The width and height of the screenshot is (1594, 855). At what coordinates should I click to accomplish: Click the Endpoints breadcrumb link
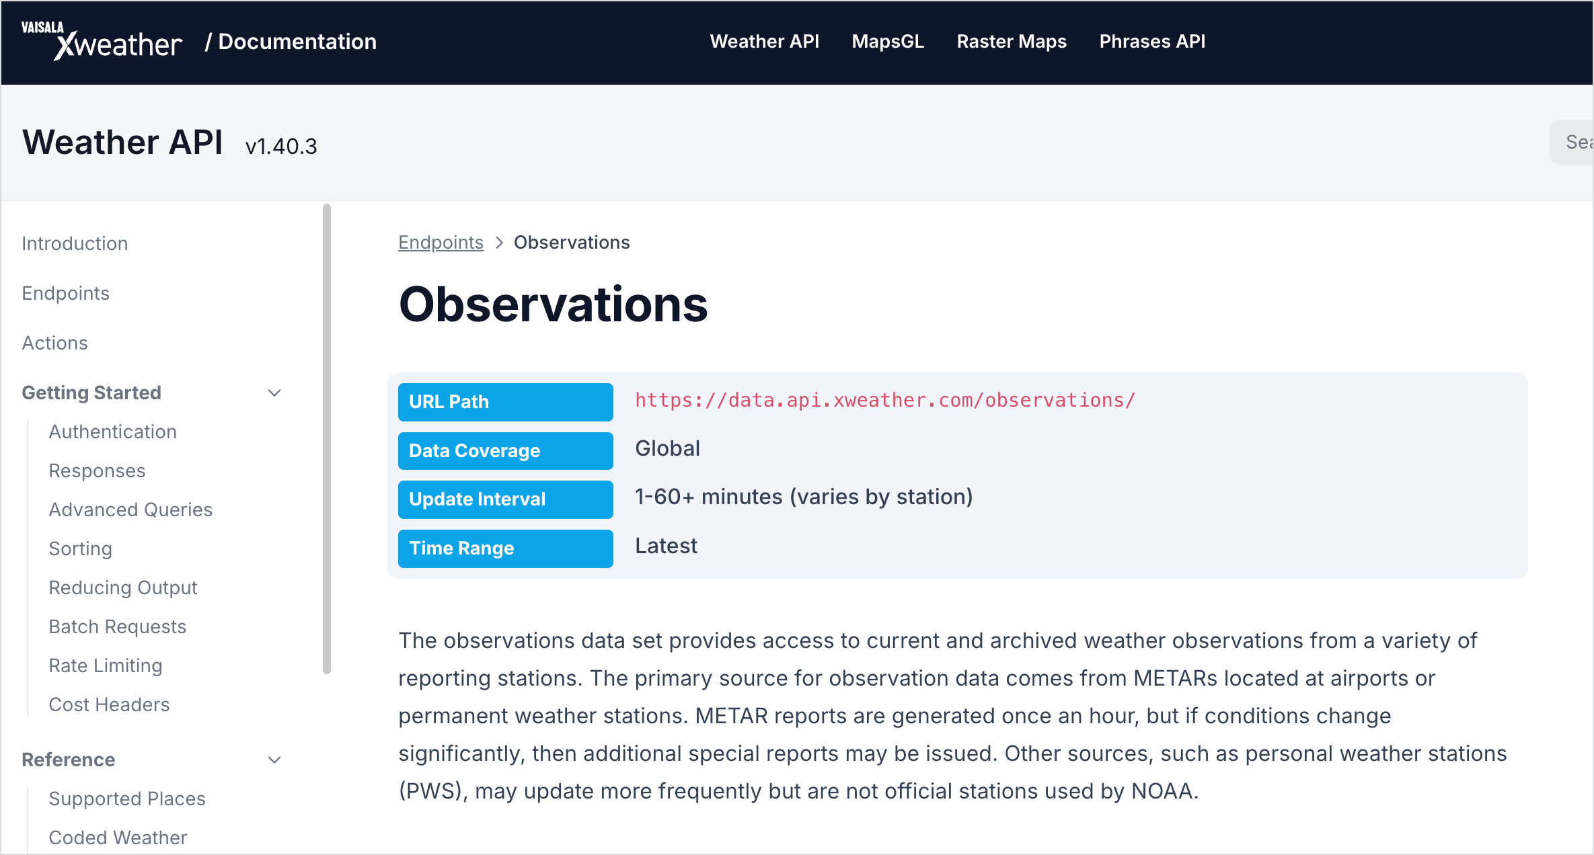(441, 243)
